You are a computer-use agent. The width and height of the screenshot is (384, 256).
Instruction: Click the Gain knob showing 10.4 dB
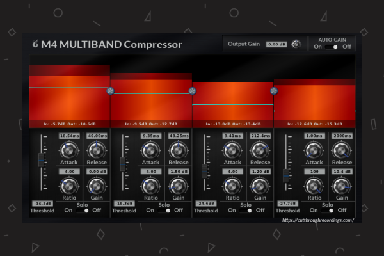[341, 187]
